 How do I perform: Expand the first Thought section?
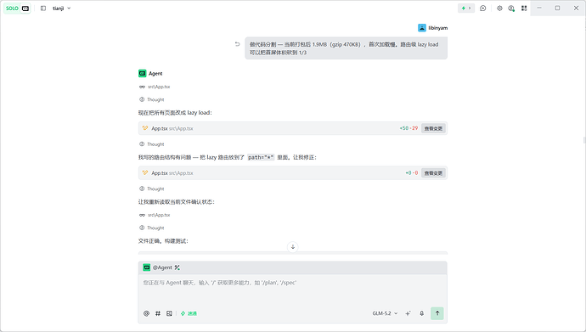pyautogui.click(x=152, y=99)
